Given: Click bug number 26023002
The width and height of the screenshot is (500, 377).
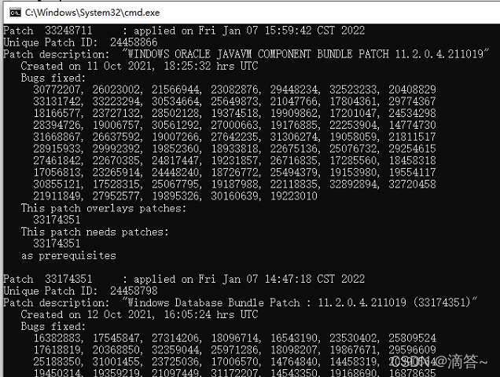Looking at the screenshot, I should click(116, 90).
